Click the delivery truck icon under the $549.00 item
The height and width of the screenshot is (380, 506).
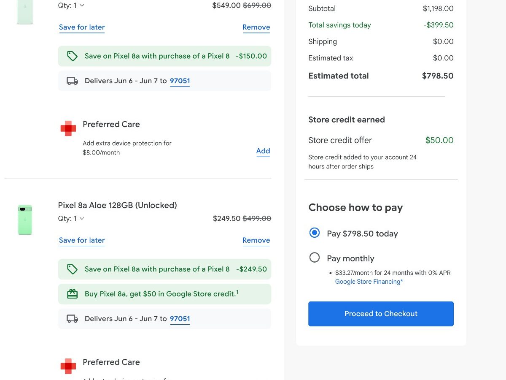(72, 81)
